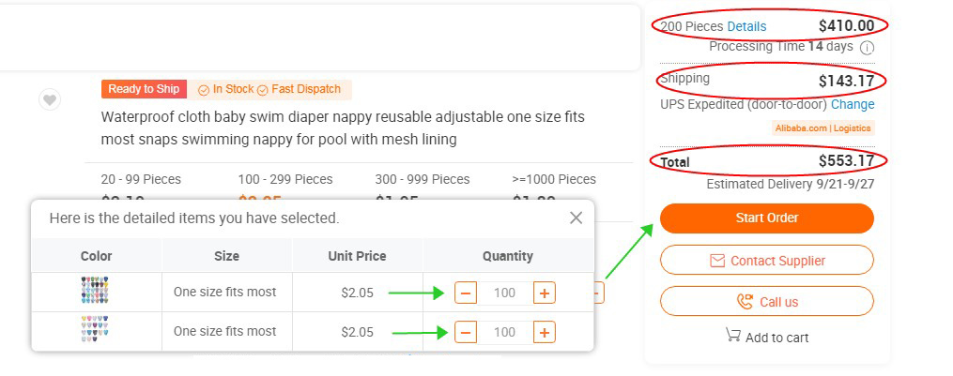This screenshot has height=376, width=953.
Task: Increase quantity in the second color row
Action: coord(544,332)
